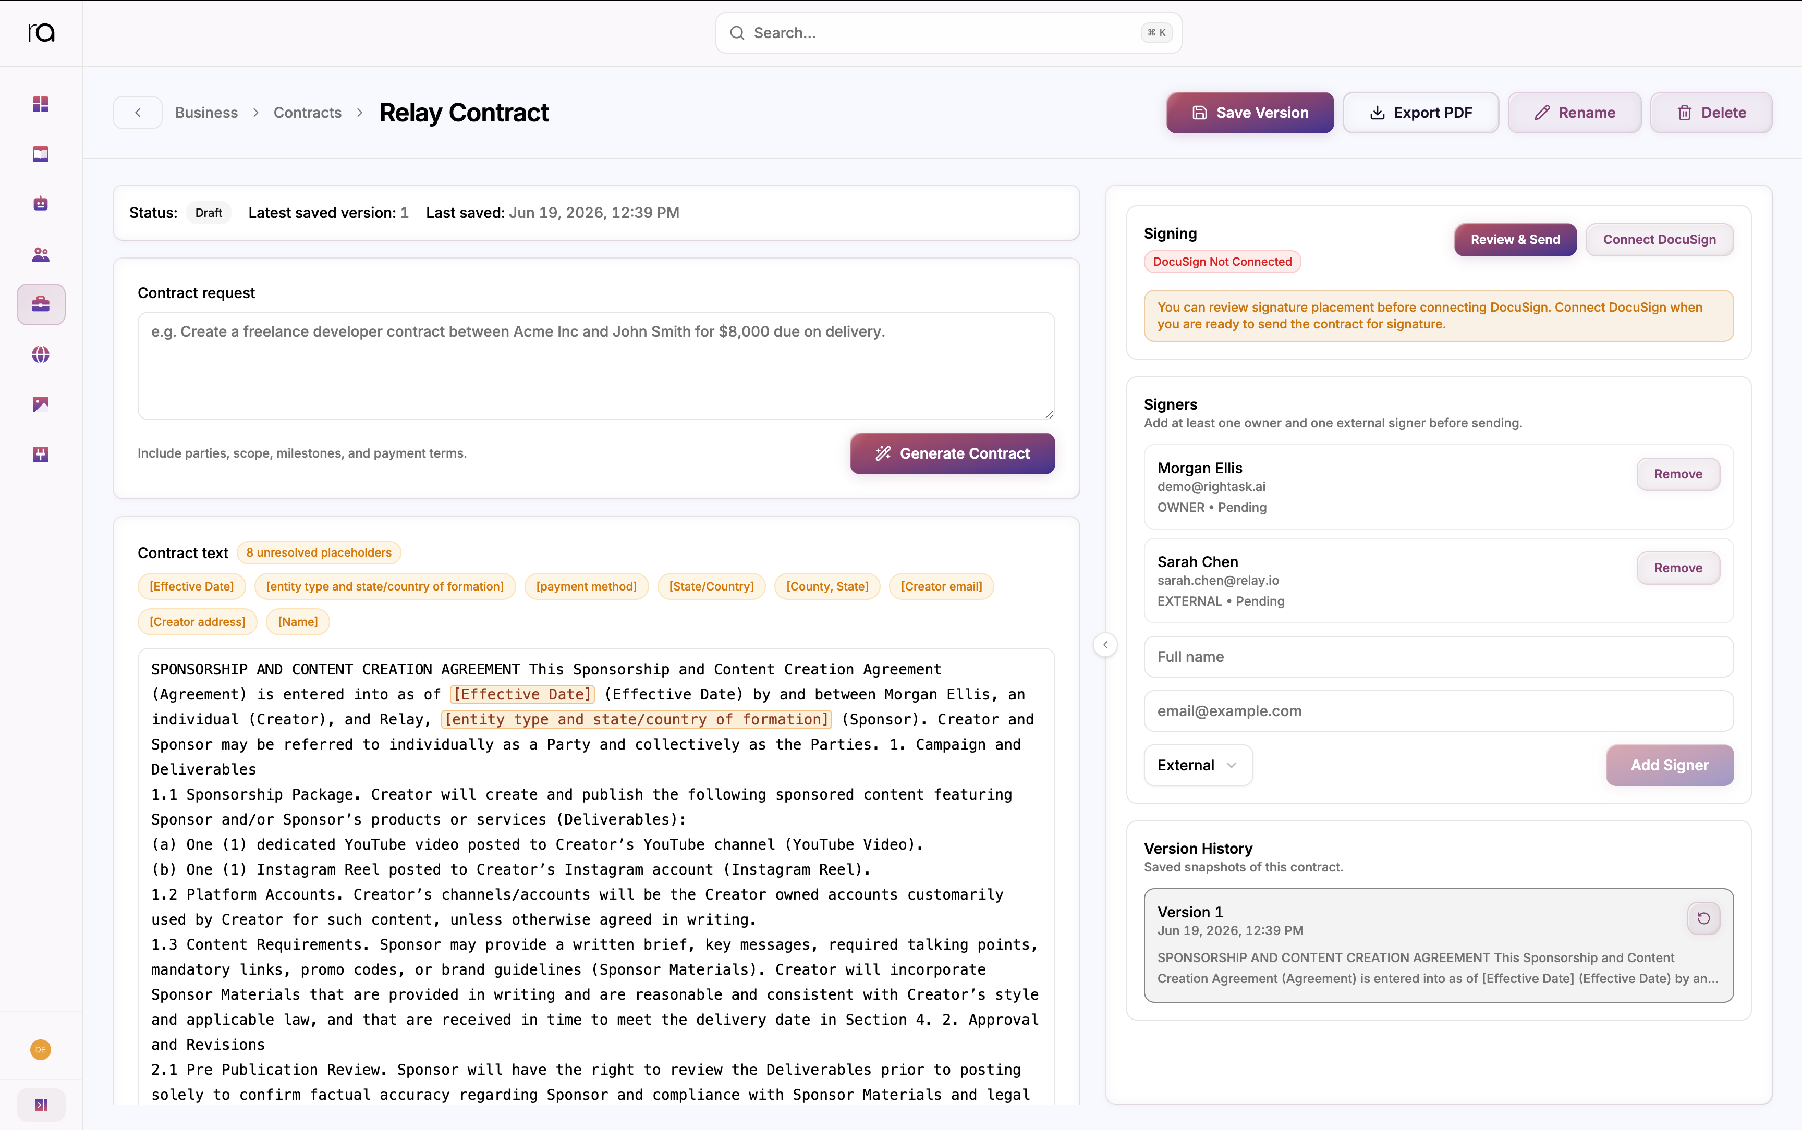Open the people contacts icon in sidebar
Viewport: 1802px width, 1130px height.
(x=40, y=255)
